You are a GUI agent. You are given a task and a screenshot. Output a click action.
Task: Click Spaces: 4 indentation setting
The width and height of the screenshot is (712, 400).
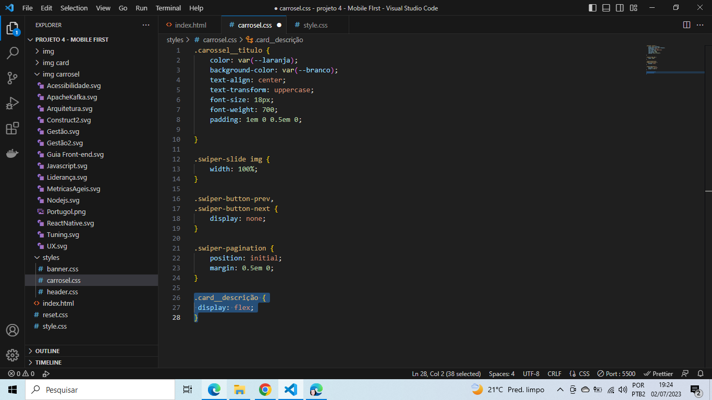pos(501,373)
